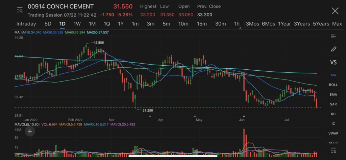
Task: Switch to the Intraday tab
Action: tap(26, 24)
